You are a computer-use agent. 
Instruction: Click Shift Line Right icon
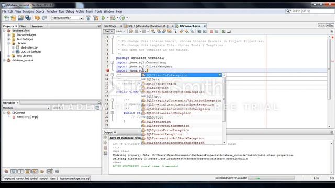(205, 31)
